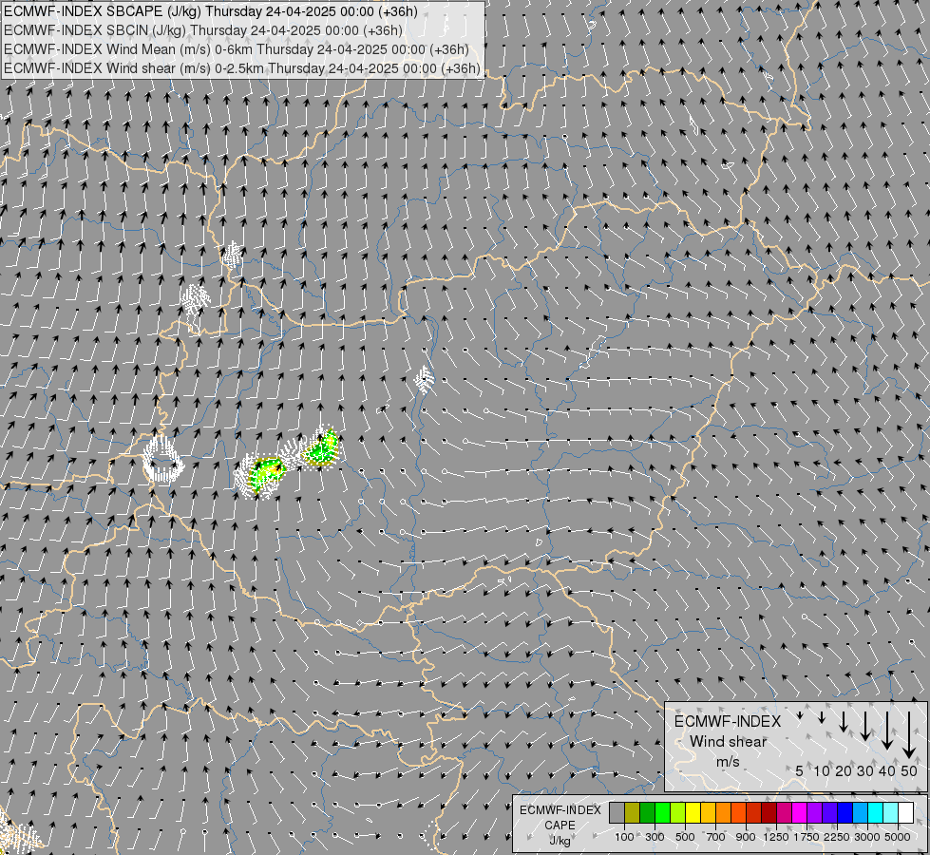The width and height of the screenshot is (930, 855).
Task: Click the 10 m/s wind shear legend arrow
Action: pos(822,718)
